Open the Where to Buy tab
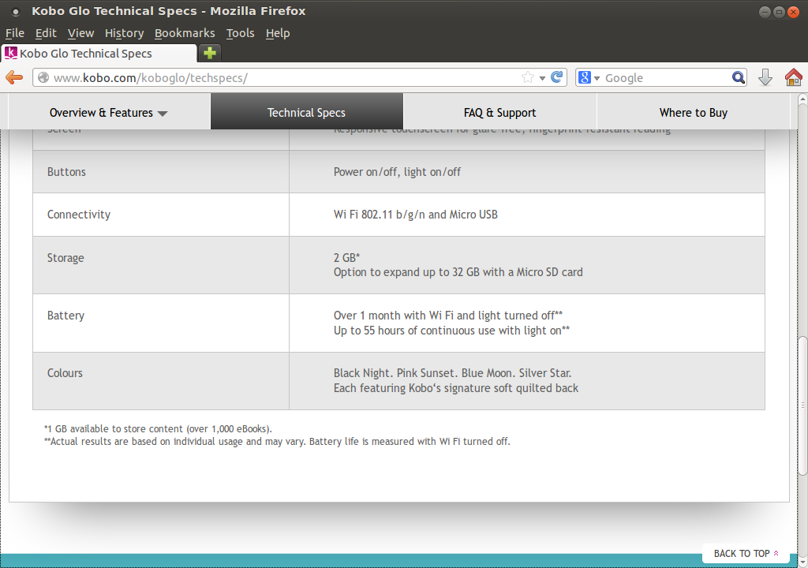 (693, 112)
